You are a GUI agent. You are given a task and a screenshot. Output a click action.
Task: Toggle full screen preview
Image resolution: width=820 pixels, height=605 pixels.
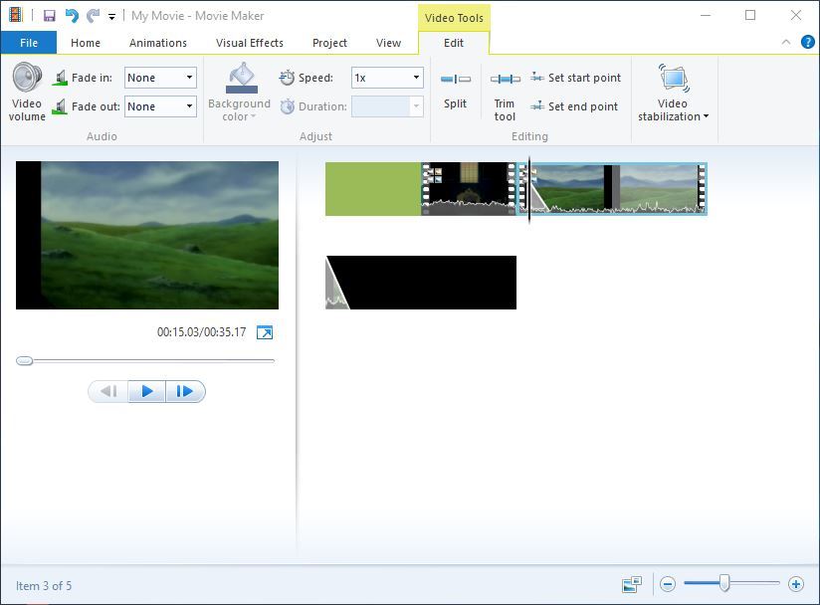click(x=265, y=332)
